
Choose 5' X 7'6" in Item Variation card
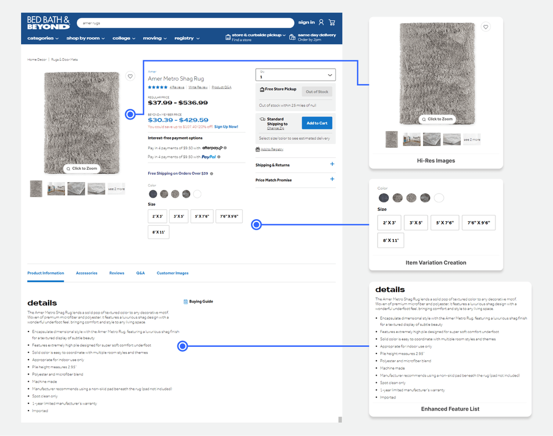coord(445,222)
